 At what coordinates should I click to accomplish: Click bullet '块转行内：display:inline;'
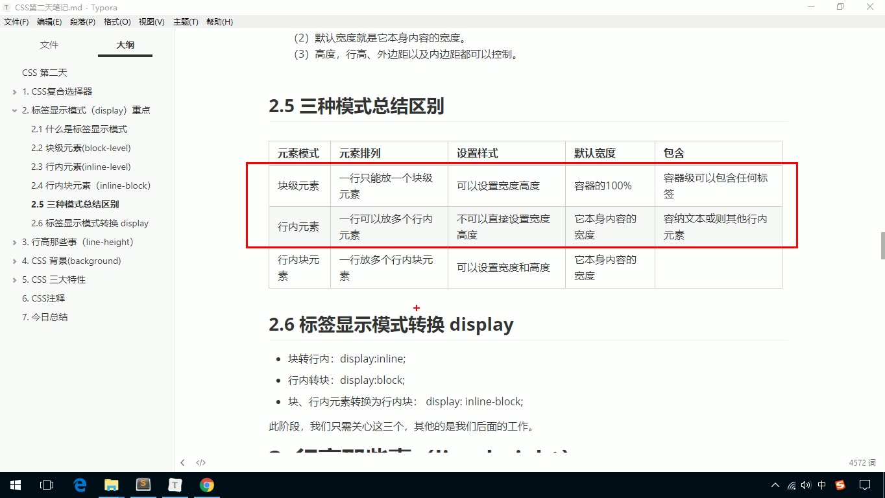[346, 359]
